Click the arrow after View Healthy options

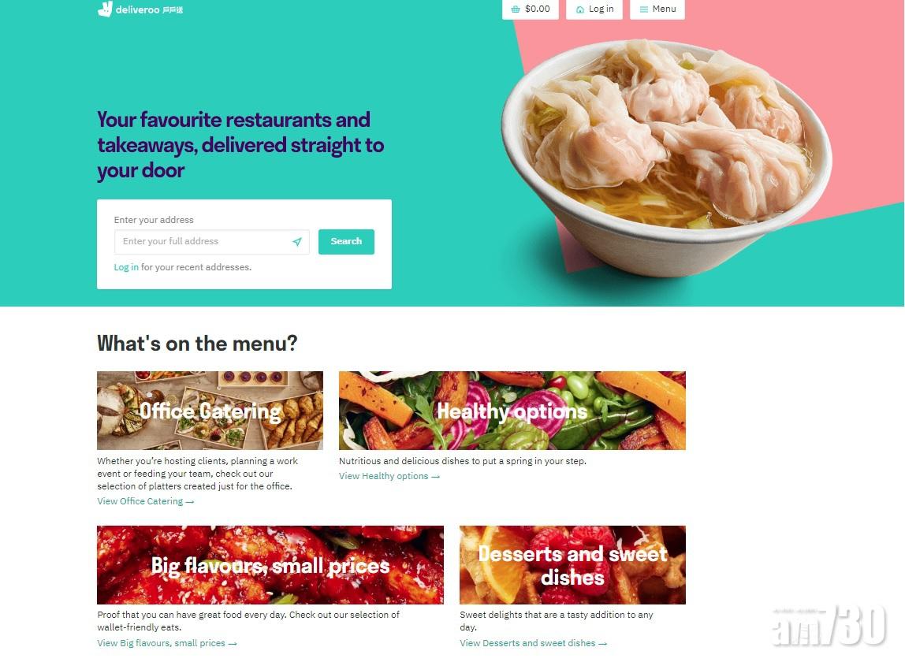[436, 477]
